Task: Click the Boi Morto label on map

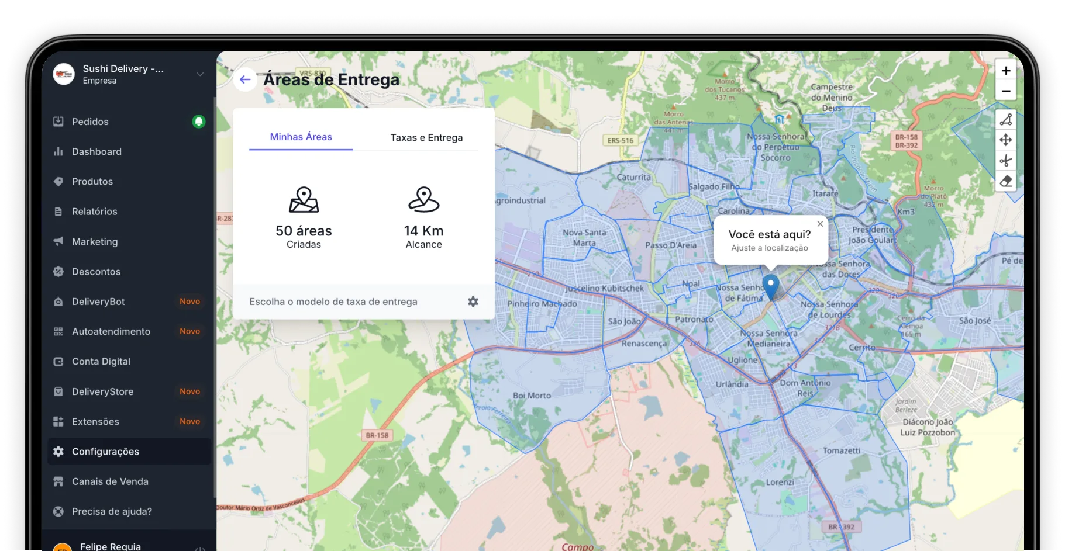Action: [532, 396]
